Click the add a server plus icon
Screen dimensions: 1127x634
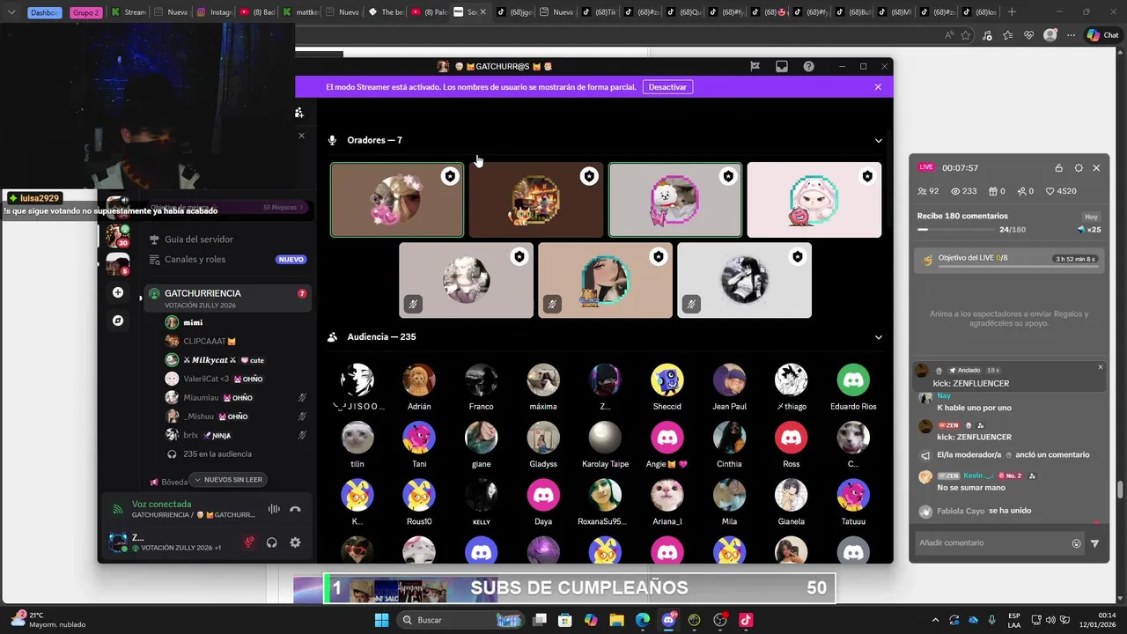(118, 292)
